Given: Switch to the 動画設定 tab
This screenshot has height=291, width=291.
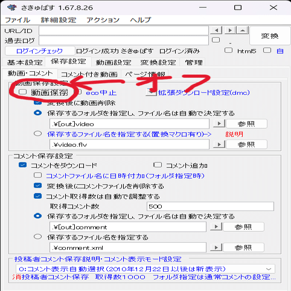Looking at the screenshot, I should coord(114,62).
